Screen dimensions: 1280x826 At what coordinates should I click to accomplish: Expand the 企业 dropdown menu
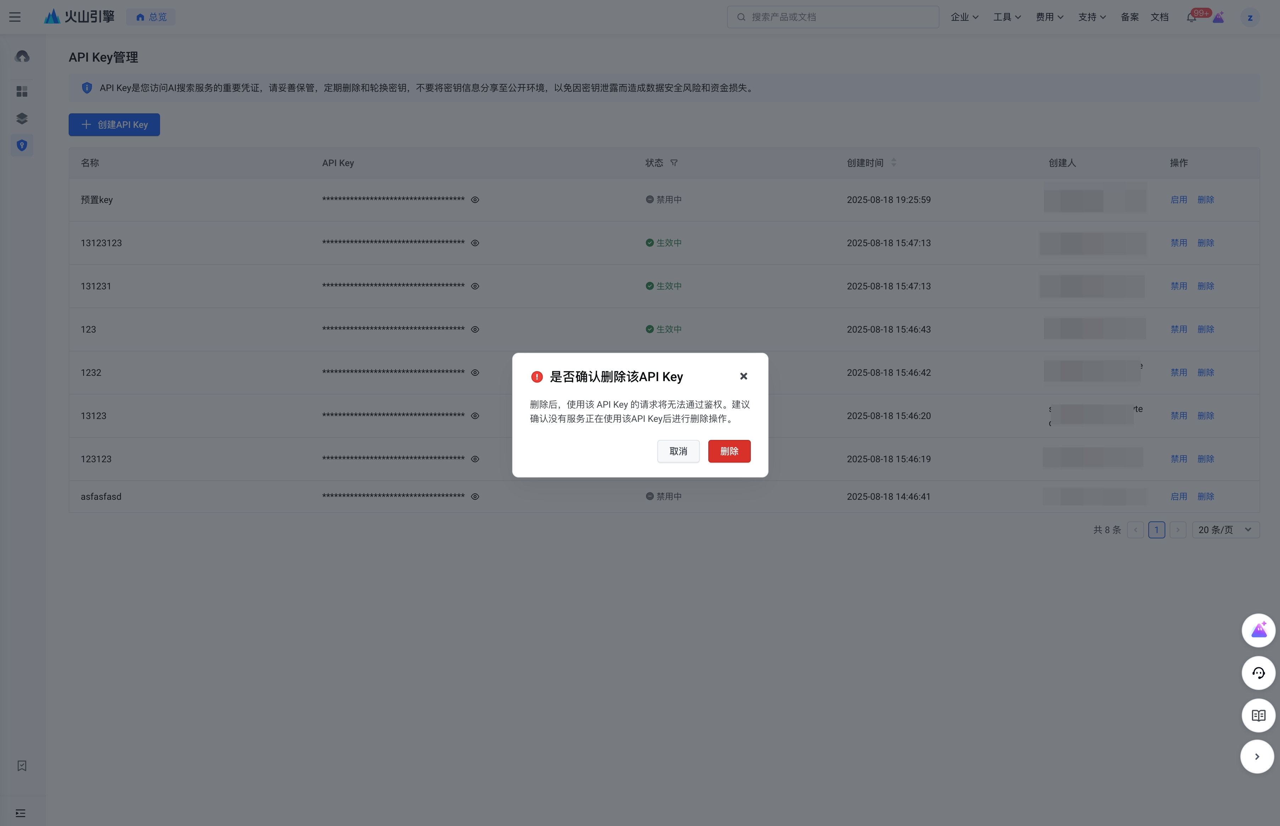click(964, 17)
